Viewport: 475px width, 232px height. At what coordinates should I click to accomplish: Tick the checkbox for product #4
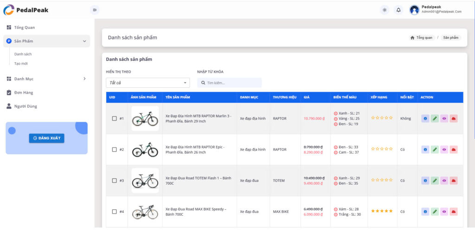click(114, 212)
